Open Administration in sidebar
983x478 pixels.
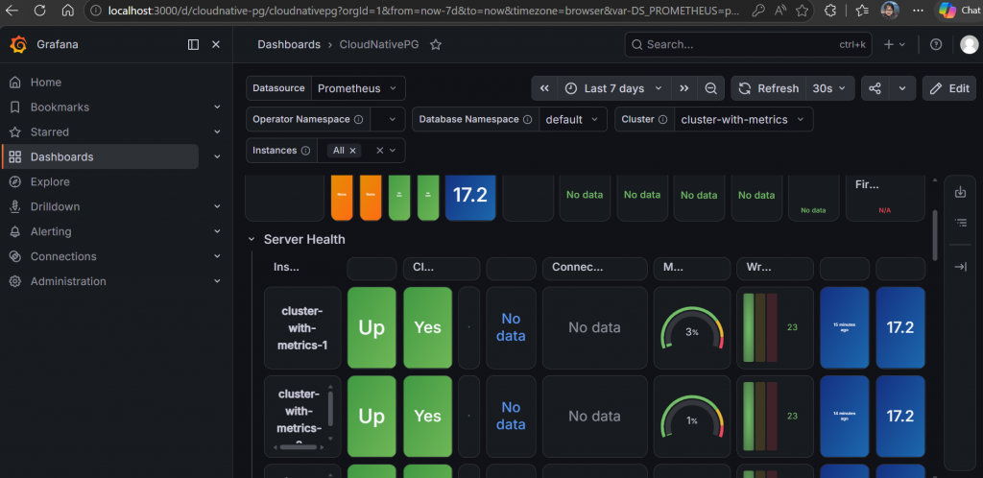pos(68,281)
